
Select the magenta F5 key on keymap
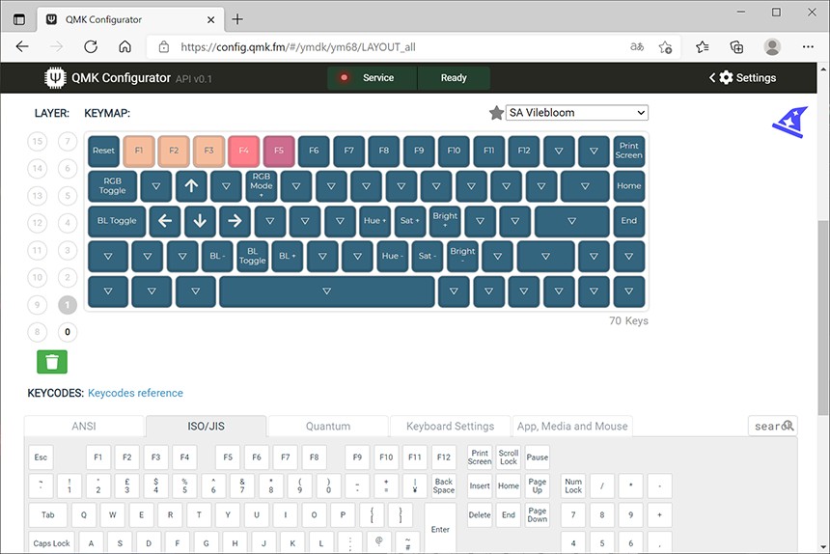pos(279,151)
